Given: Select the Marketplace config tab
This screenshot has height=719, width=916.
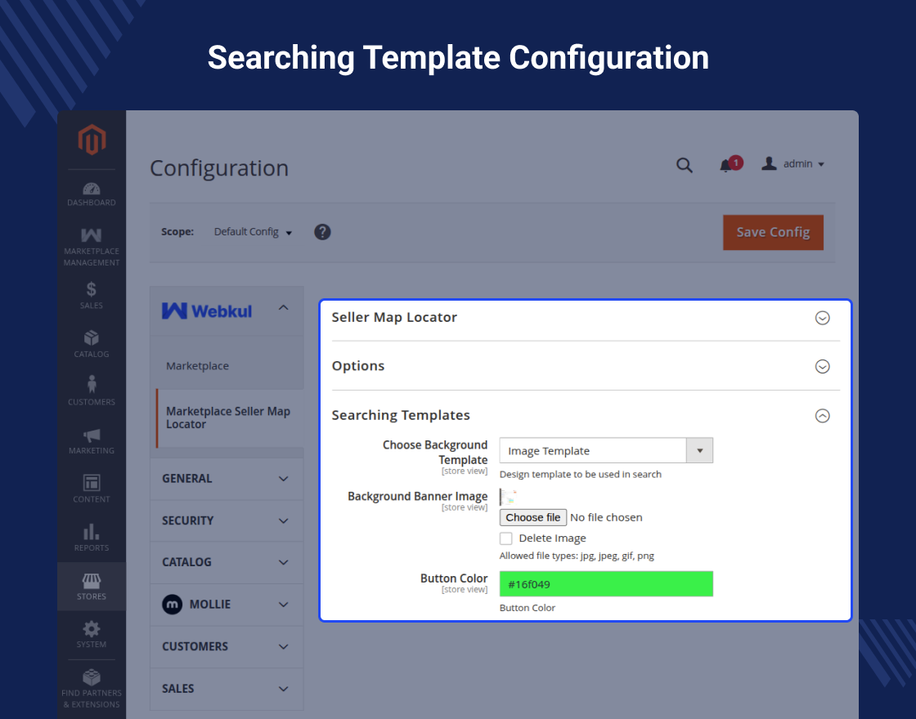Looking at the screenshot, I should tap(197, 366).
